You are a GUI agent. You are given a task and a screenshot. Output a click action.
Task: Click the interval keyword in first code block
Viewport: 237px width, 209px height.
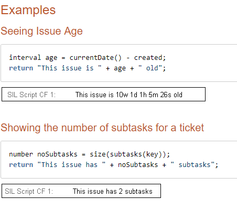coord(25,58)
